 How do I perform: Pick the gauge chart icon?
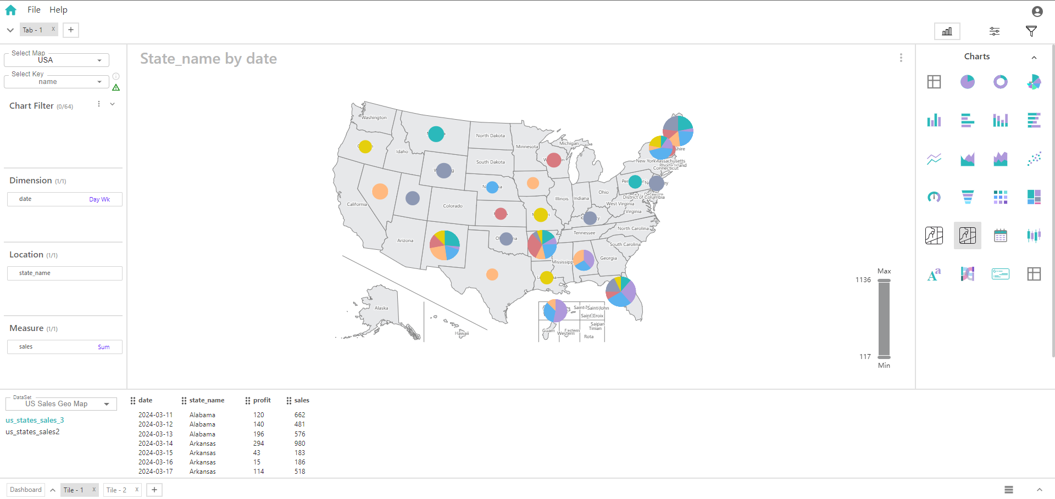click(x=934, y=197)
